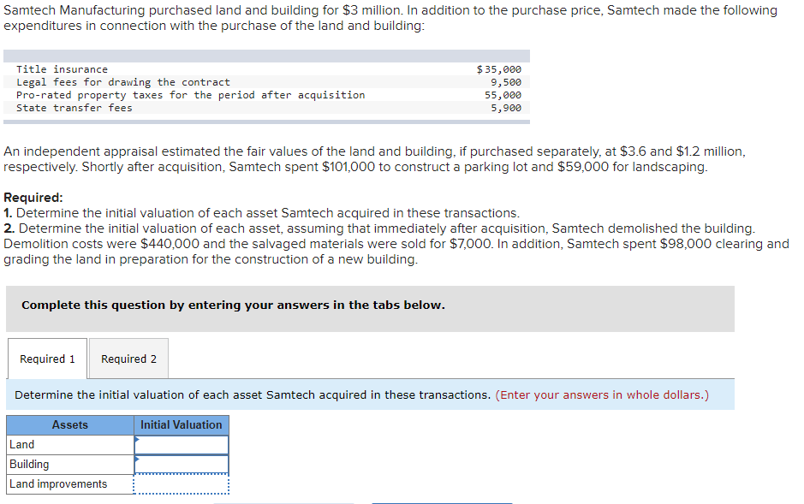Select the Required 1 tab
Screen dimensions: 804x504
47,359
